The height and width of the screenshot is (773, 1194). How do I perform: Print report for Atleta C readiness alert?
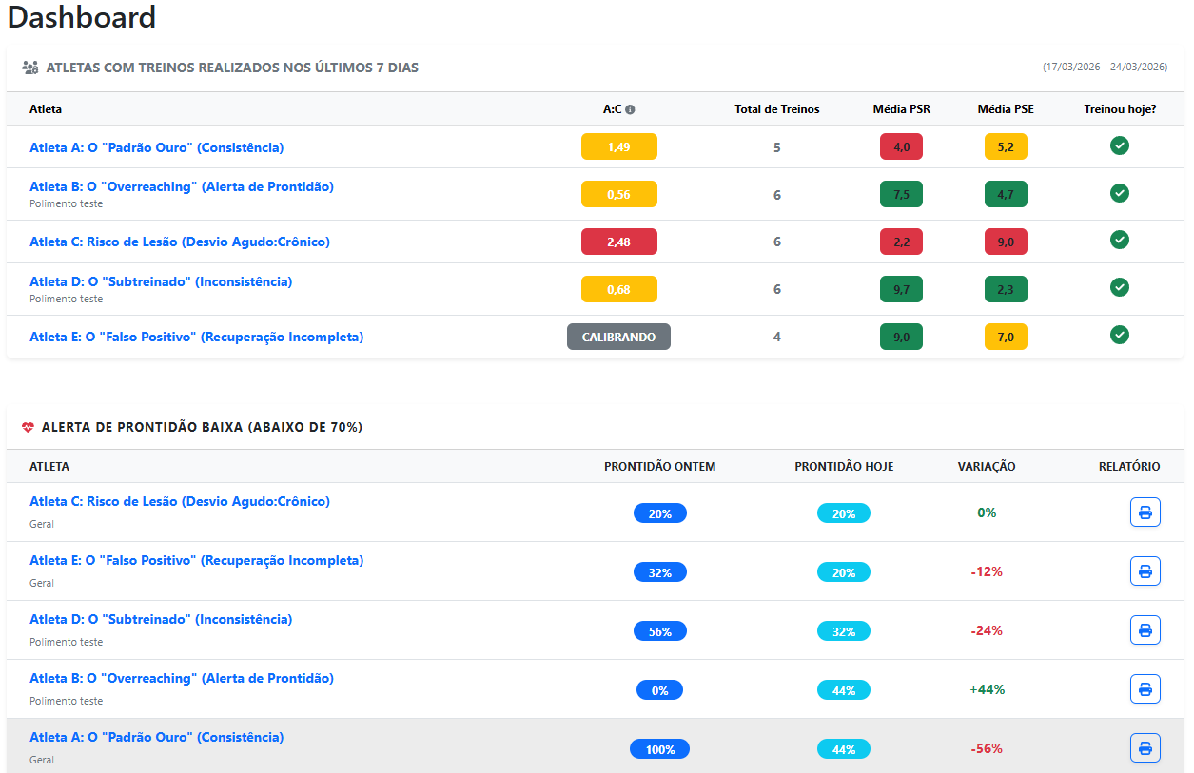click(x=1145, y=512)
